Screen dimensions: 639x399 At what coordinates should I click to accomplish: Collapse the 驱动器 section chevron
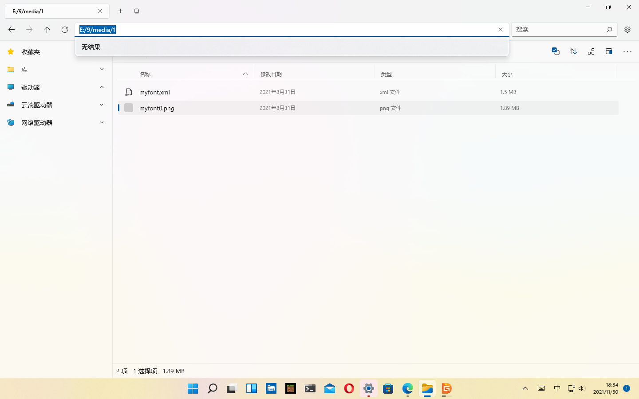pos(101,87)
